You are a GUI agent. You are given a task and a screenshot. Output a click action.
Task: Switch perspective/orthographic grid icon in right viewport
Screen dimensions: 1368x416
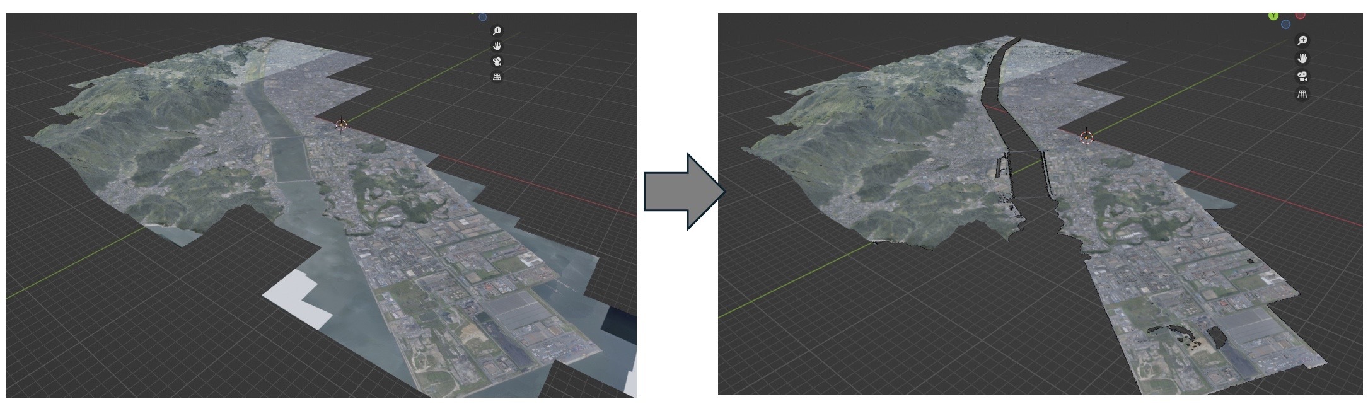[x=1302, y=95]
